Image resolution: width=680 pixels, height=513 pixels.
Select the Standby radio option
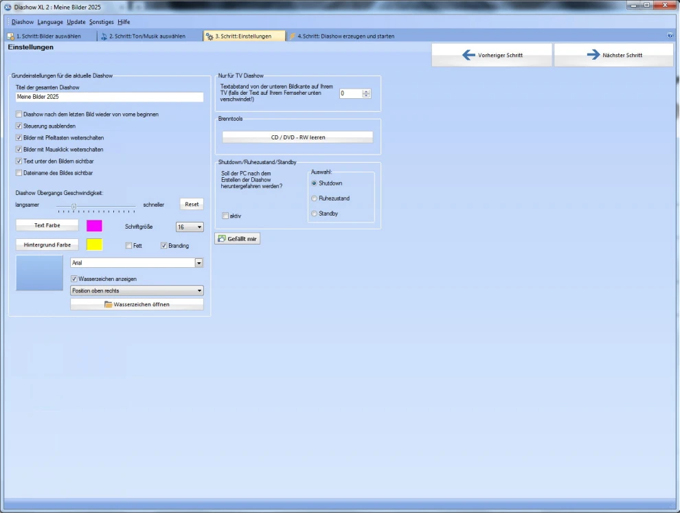[x=314, y=214]
